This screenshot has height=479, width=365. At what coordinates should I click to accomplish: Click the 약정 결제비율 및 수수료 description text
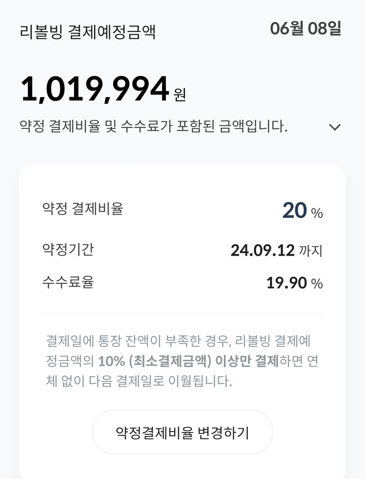pyautogui.click(x=154, y=126)
